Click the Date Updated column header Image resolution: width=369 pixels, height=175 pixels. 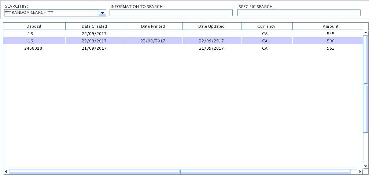211,26
